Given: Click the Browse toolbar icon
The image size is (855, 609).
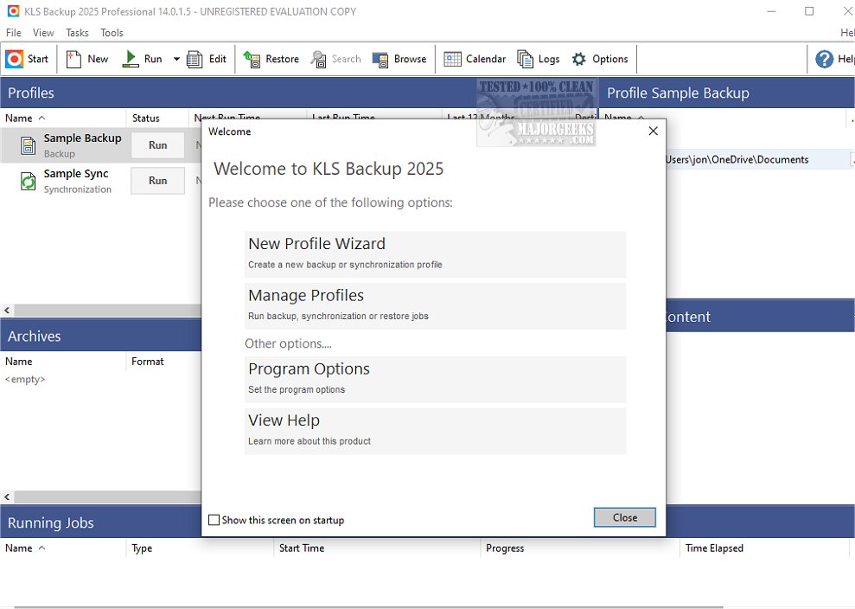Looking at the screenshot, I should [380, 59].
